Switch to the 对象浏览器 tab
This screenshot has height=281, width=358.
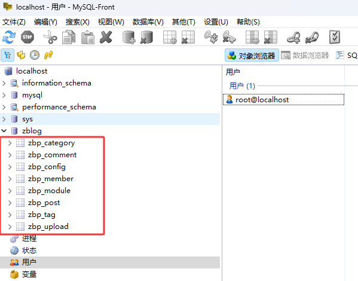252,55
